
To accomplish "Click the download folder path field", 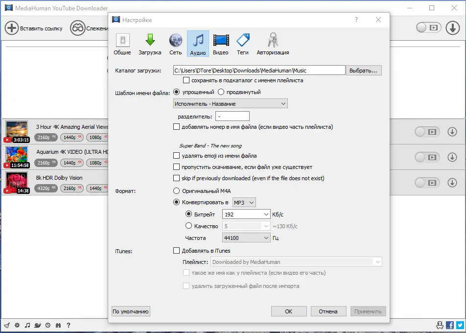I will [259, 71].
